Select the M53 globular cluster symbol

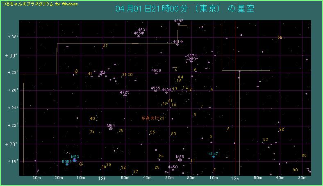coord(75,160)
